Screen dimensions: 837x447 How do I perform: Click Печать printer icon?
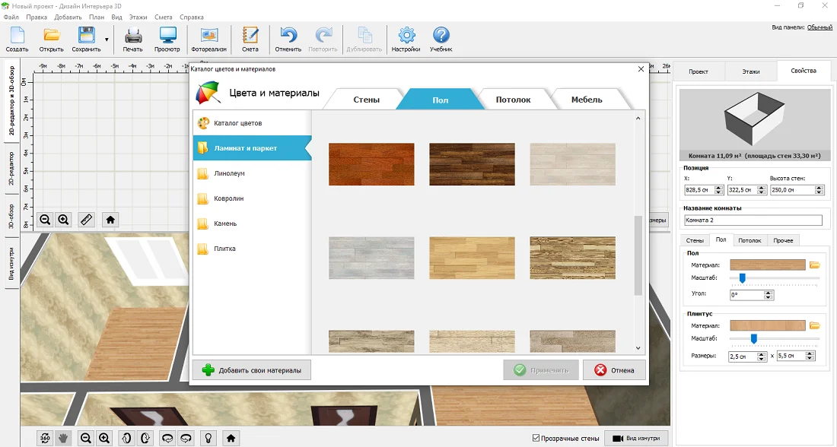(x=133, y=36)
